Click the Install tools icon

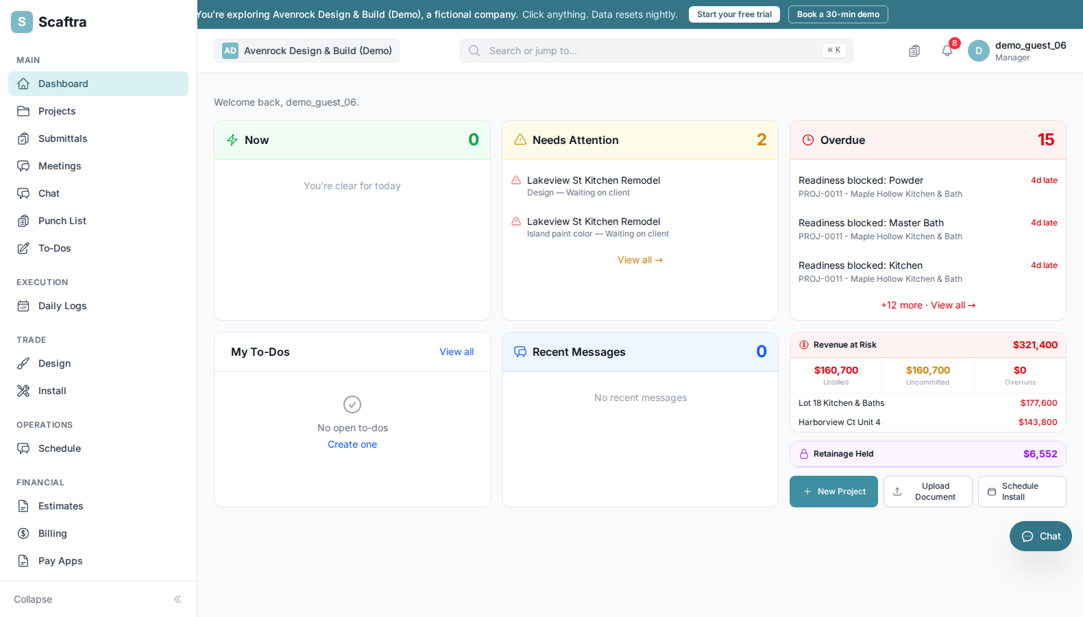[23, 391]
